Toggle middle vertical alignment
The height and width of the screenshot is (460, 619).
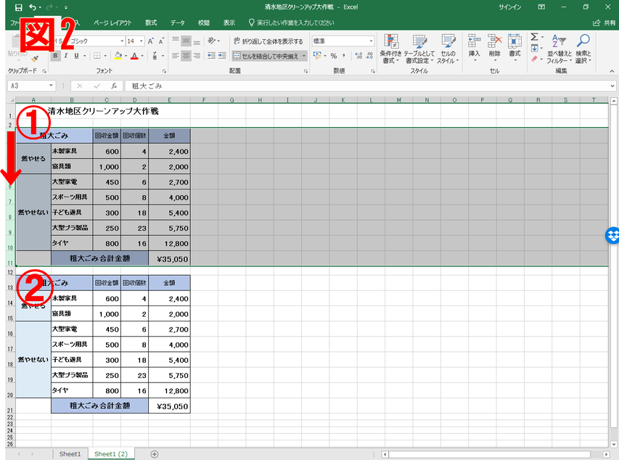(186, 41)
